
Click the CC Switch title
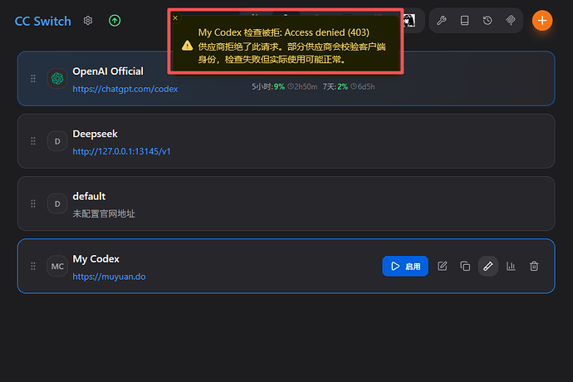[x=42, y=22]
